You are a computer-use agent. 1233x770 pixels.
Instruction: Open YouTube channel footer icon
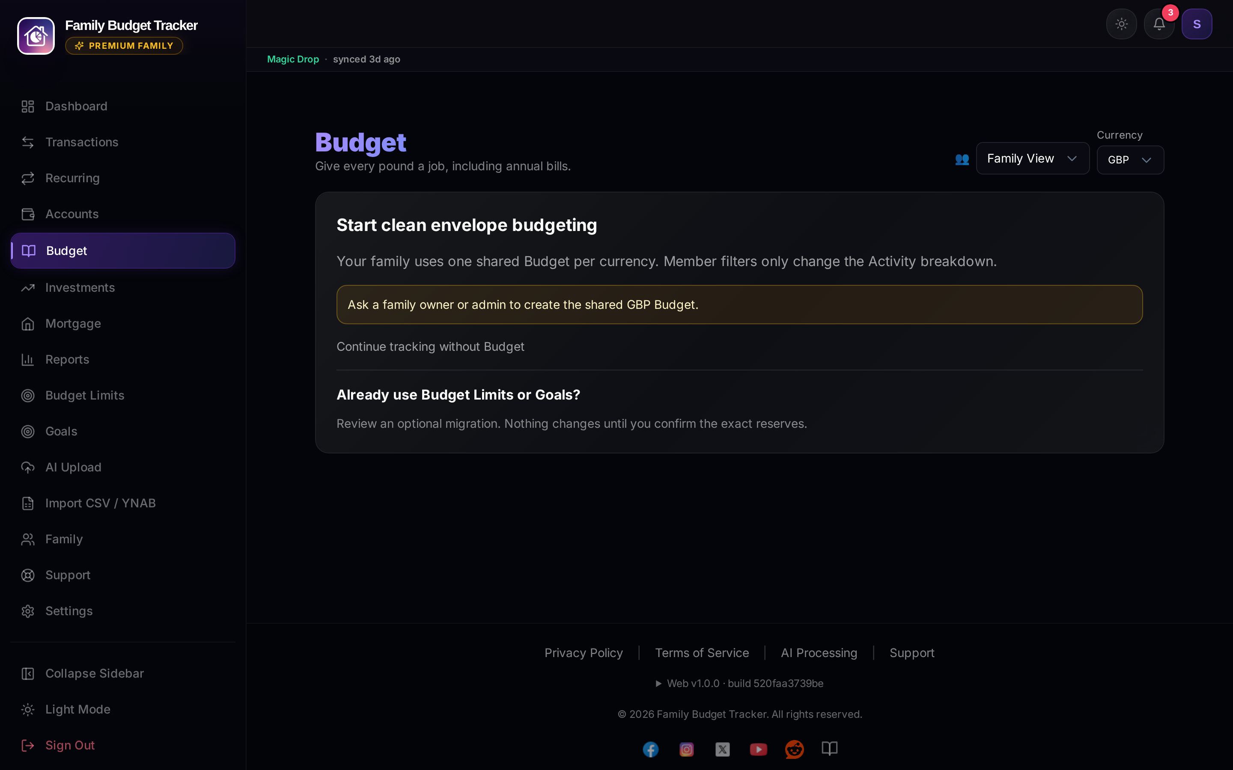[758, 749]
